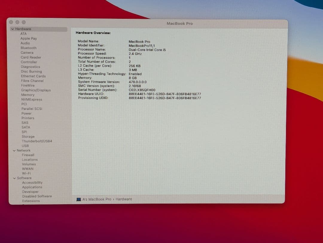Screen dimensions: 323x243
Task: Open Storage details
Action: point(28,136)
